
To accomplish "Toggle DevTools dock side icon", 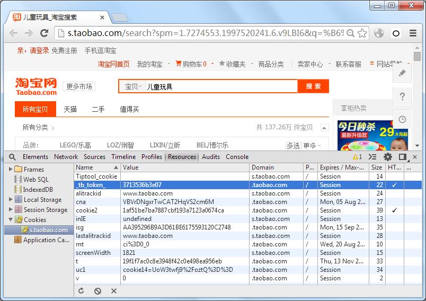I will pos(403,157).
